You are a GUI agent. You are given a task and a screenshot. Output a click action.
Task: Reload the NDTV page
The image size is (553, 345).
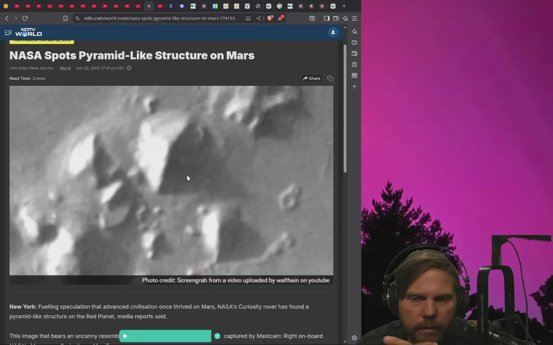click(25, 18)
